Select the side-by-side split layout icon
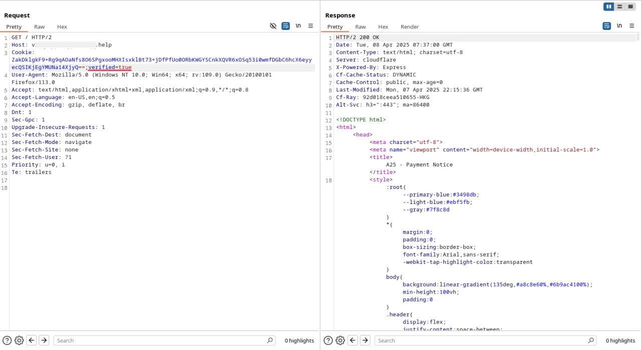Screen dimensions: 641x350 pyautogui.click(x=609, y=6)
